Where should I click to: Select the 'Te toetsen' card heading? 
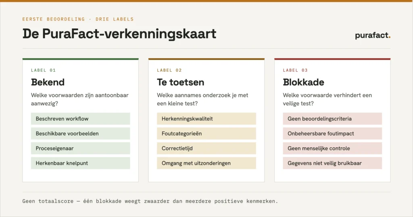point(180,82)
